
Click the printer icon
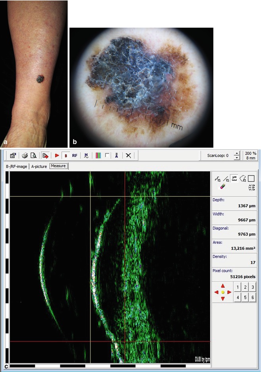[x=25, y=156]
